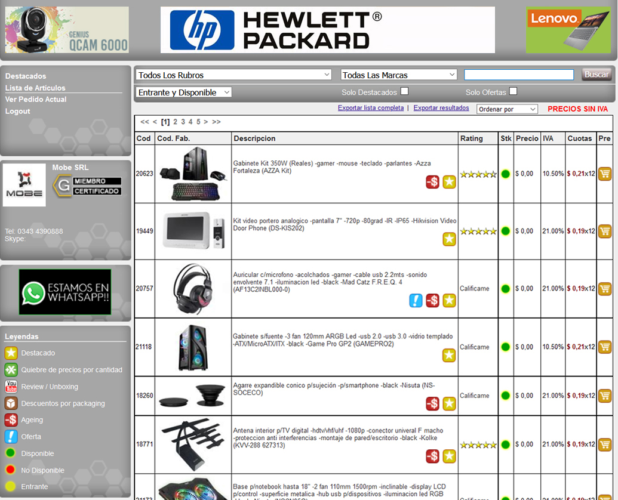Viewport: 618px width, 500px height.
Task: Click the blue Oferta icon on Mad Catz headset
Action: pyautogui.click(x=416, y=301)
